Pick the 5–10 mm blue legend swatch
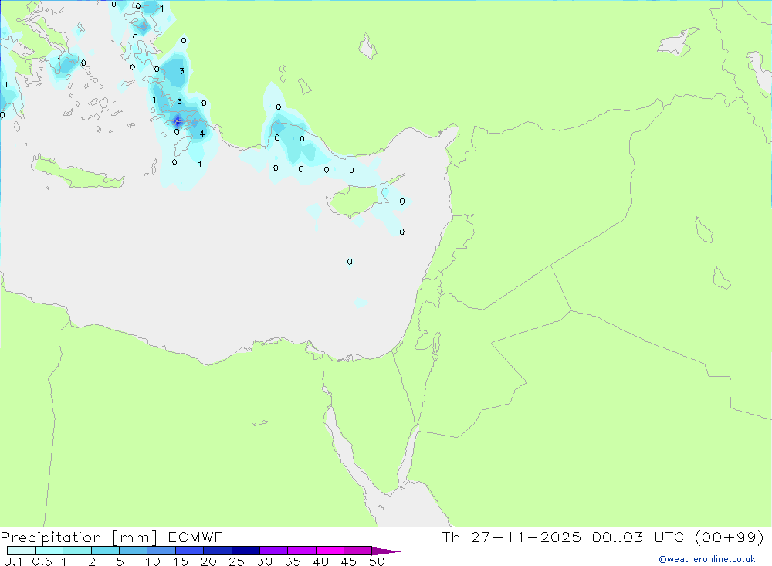Viewport: 772px width, 566px height. coord(133,551)
